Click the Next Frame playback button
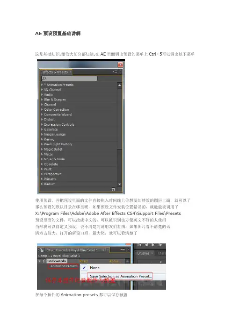This screenshot has height=328, width=232. click(x=160, y=245)
